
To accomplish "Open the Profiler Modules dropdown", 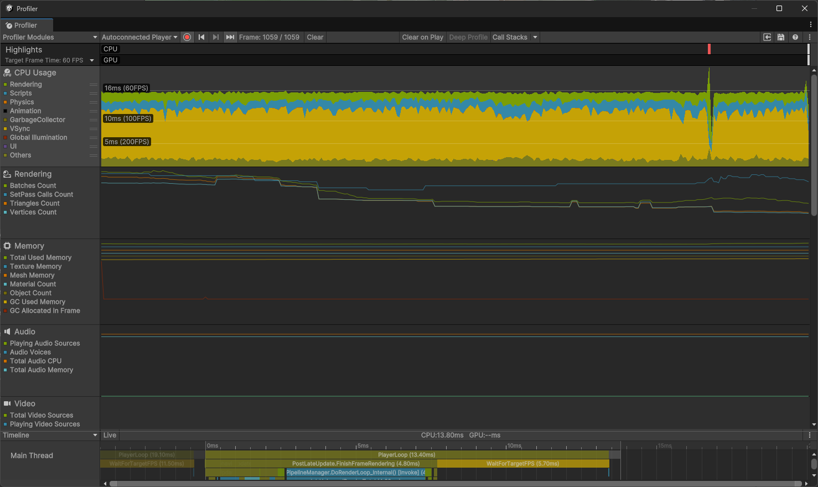I will point(50,37).
